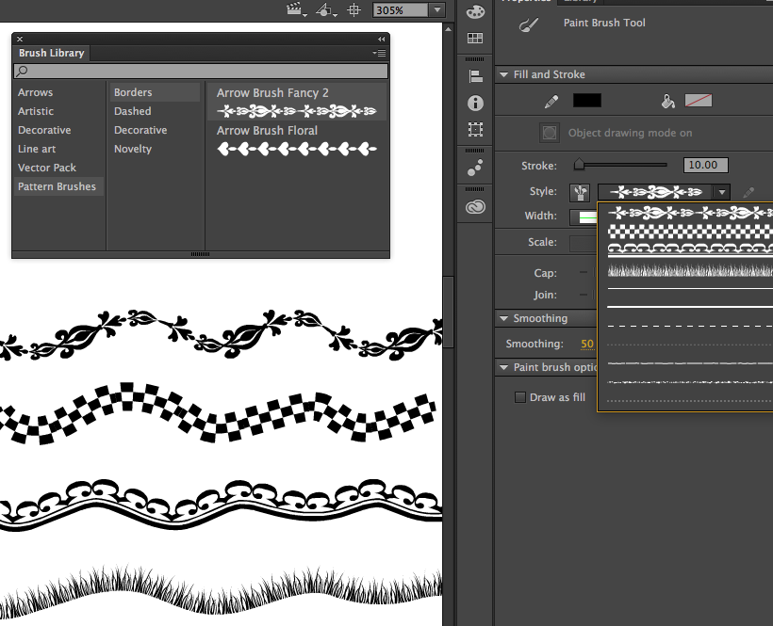
Task: Click the Brush Library search field
Action: coord(200,71)
